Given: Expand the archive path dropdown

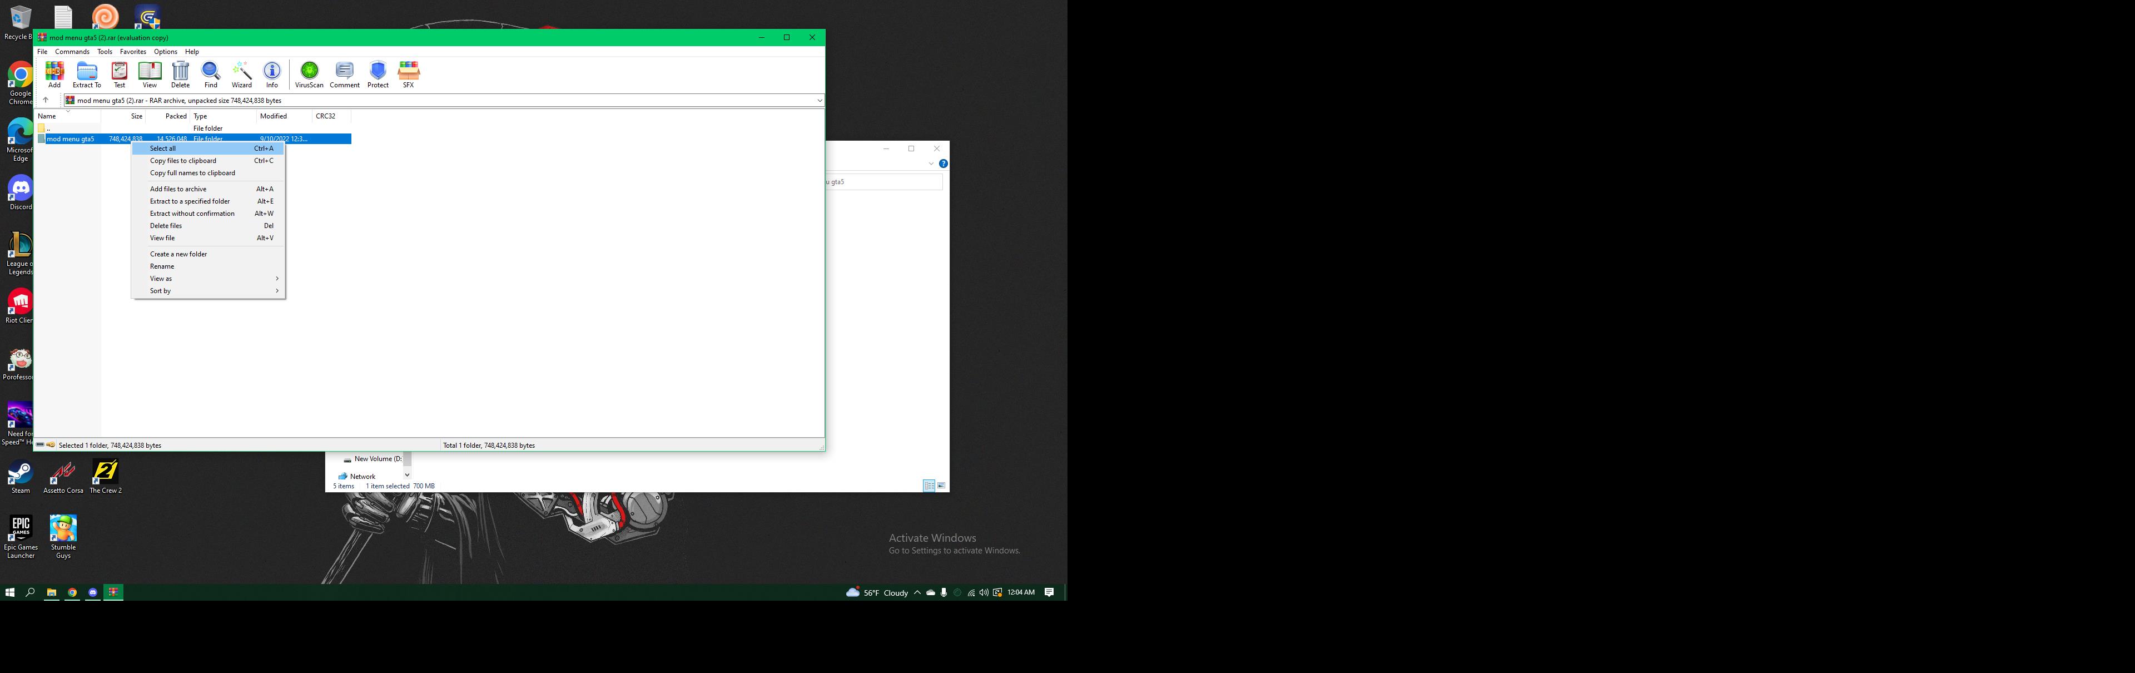Looking at the screenshot, I should click(819, 100).
